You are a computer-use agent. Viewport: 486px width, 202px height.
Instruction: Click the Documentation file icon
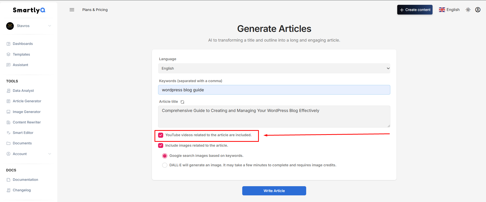[8, 180]
